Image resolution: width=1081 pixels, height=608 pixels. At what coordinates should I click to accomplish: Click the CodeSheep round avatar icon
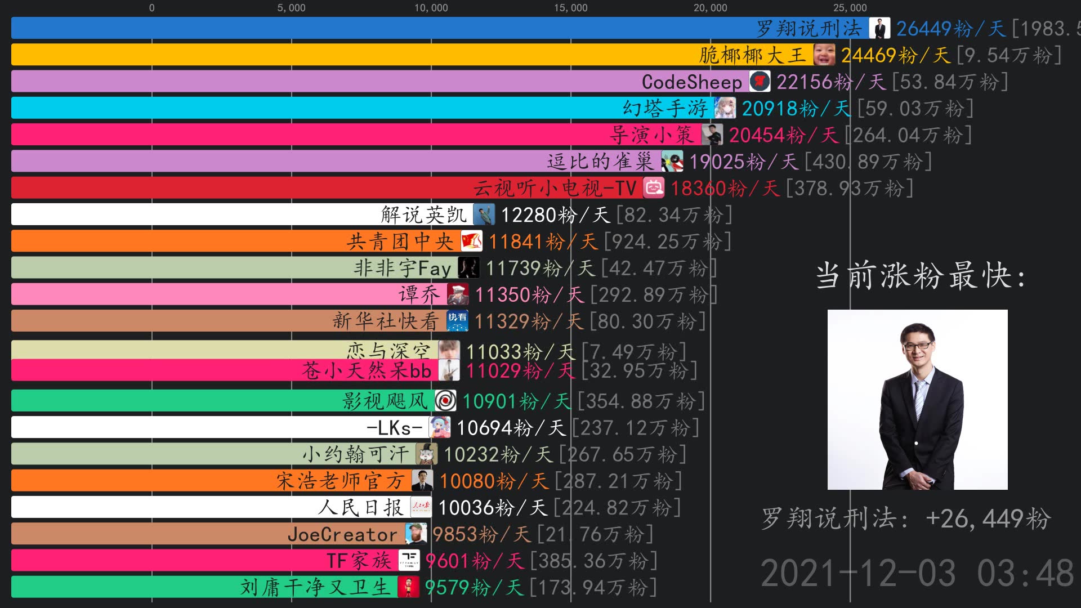click(760, 82)
